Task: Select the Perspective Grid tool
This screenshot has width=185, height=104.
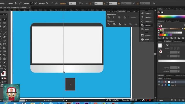Action: pos(5,48)
